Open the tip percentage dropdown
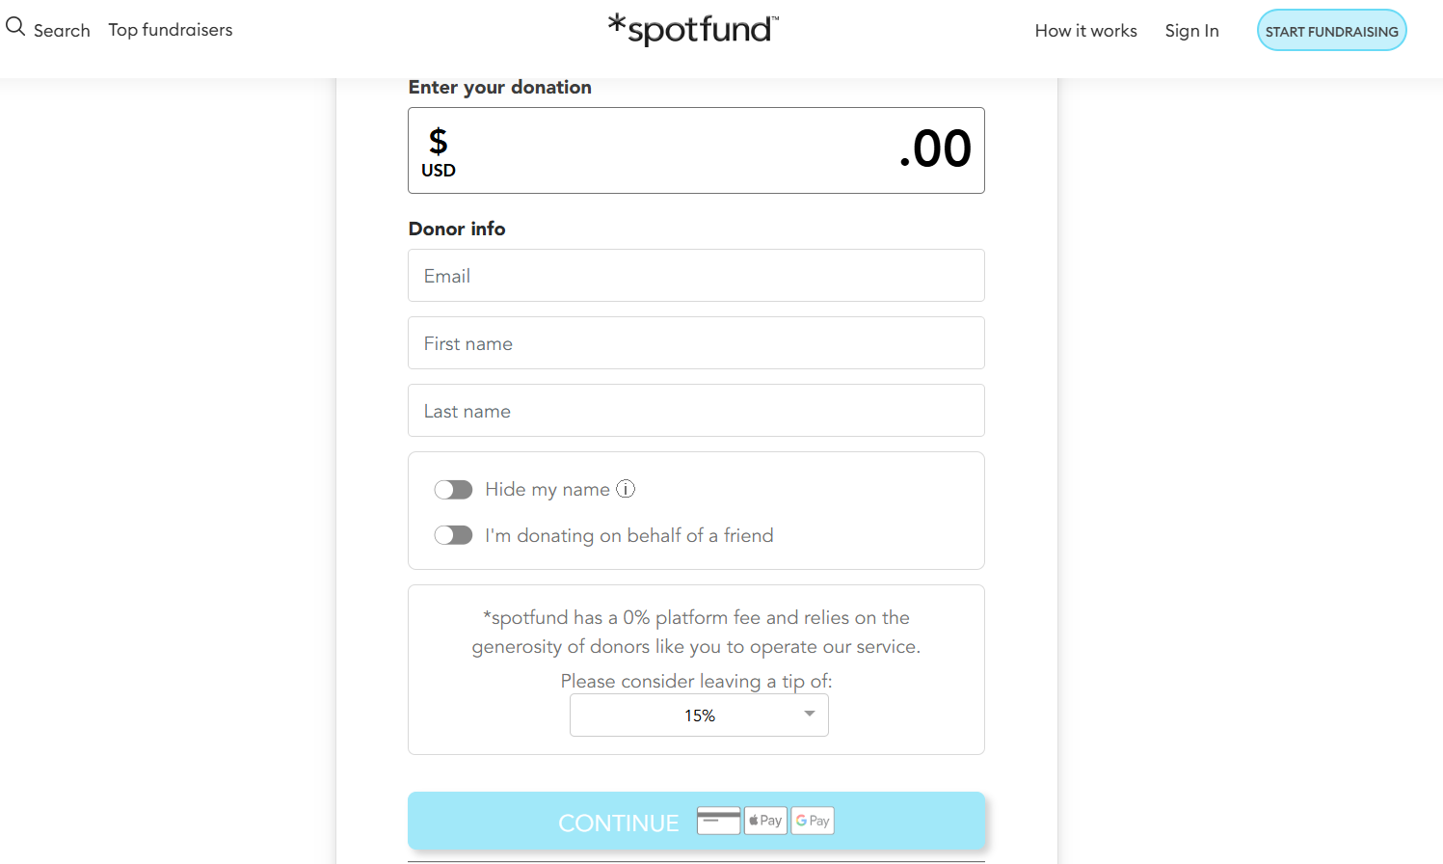This screenshot has width=1443, height=864. pyautogui.click(x=699, y=715)
